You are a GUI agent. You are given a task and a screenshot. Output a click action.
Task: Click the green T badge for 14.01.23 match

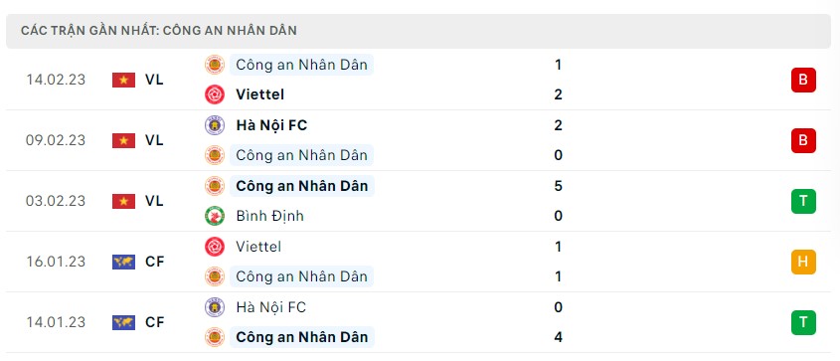tap(803, 322)
